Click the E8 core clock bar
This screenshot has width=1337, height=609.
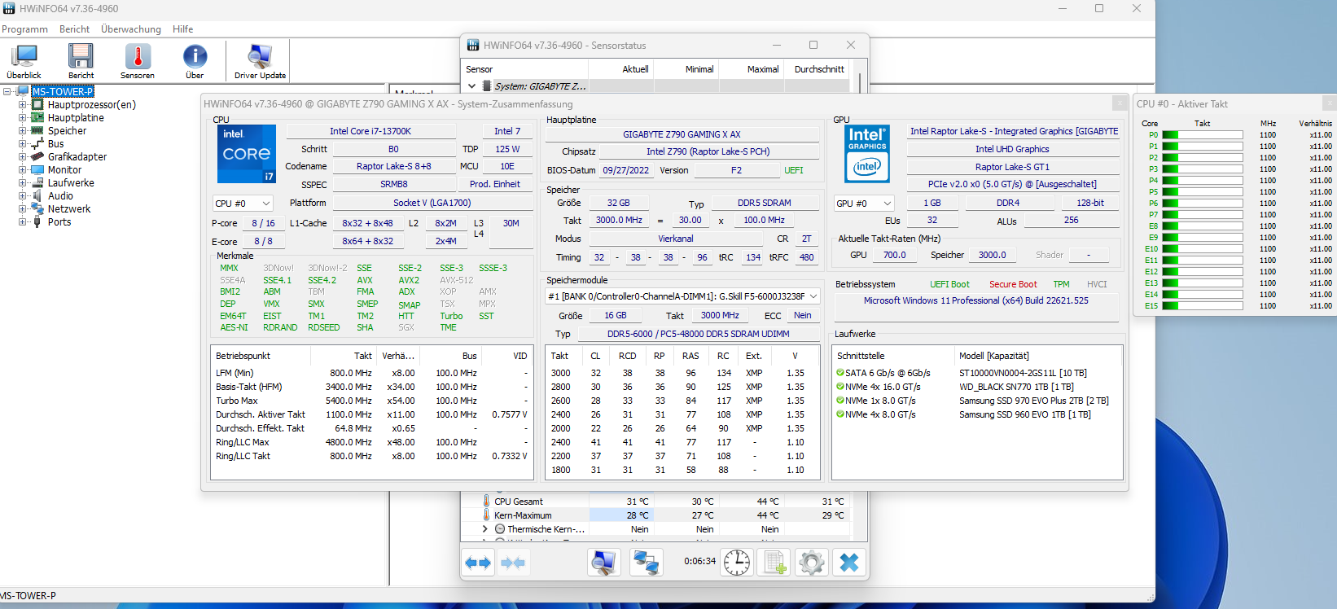click(1203, 226)
